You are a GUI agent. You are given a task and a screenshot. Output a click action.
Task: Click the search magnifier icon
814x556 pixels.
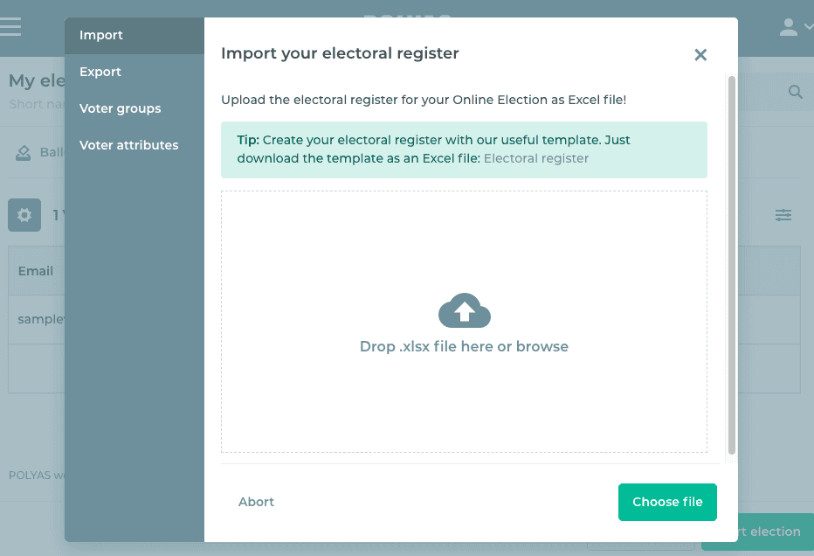pos(796,92)
